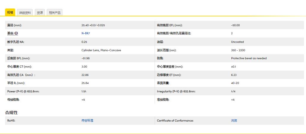Select the 资源 tab
Viewport: 306px width, 134px height.
pyautogui.click(x=40, y=13)
